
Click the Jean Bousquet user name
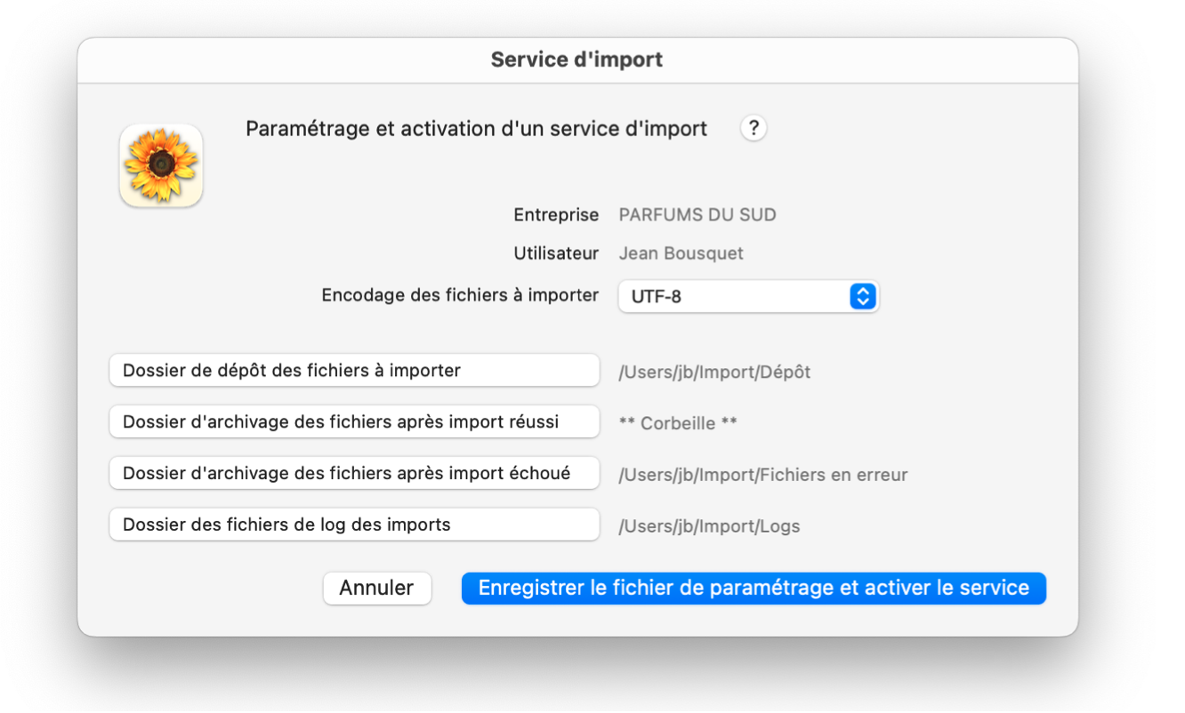point(681,253)
